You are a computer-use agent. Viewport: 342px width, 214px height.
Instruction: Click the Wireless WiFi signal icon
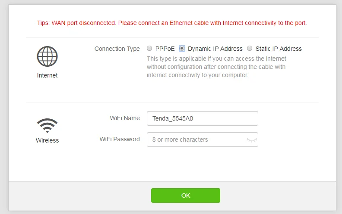coord(47,125)
